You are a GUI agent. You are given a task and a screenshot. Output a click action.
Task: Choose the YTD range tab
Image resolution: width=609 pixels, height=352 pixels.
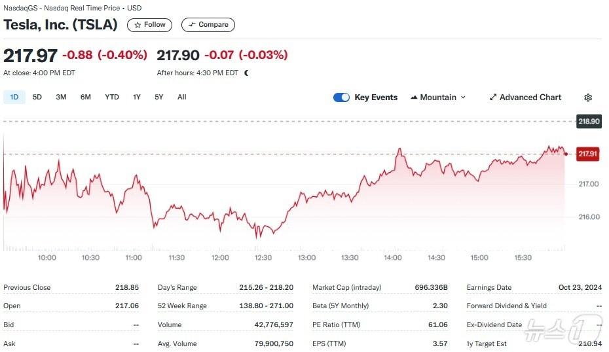(x=112, y=97)
